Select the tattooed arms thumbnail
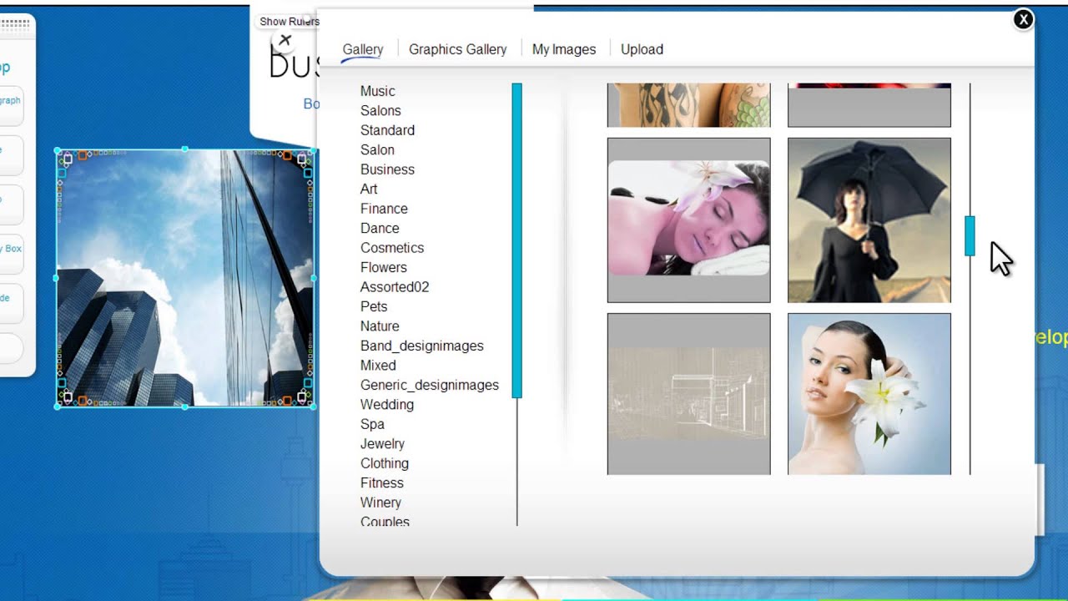Screen dimensions: 1068x601 coord(688,105)
